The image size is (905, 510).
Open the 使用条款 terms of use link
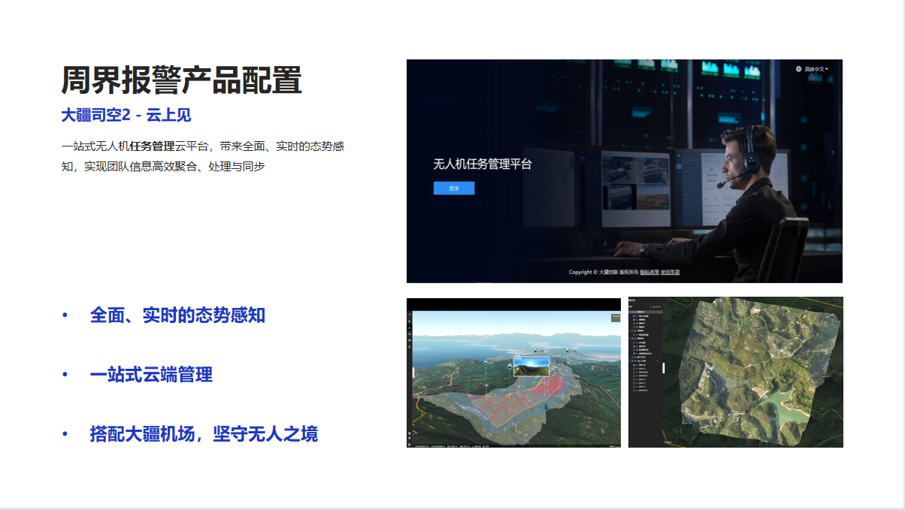[x=670, y=272]
